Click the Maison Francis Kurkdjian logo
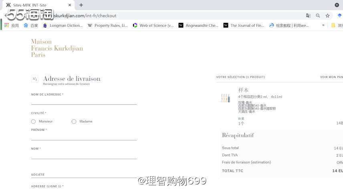The image size is (343, 196). pos(57,48)
